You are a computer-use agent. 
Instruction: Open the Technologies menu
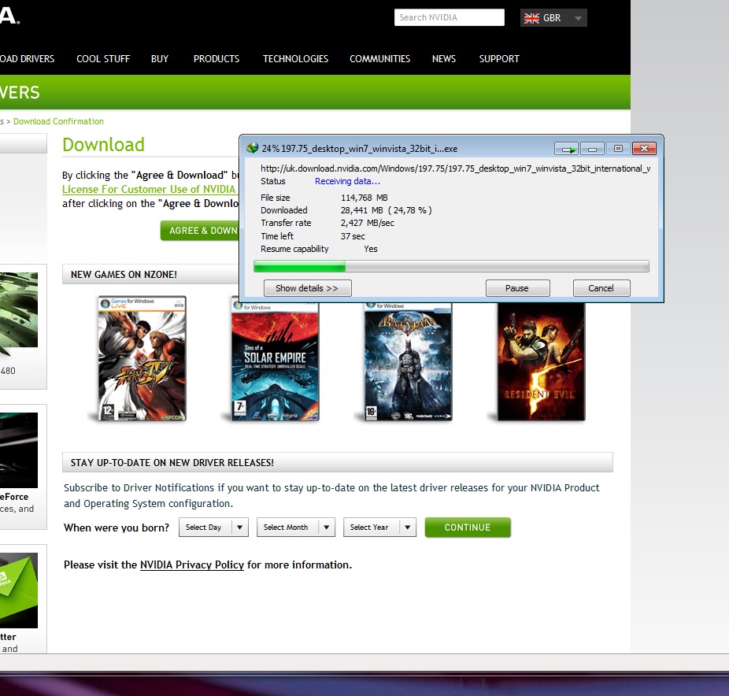point(295,59)
